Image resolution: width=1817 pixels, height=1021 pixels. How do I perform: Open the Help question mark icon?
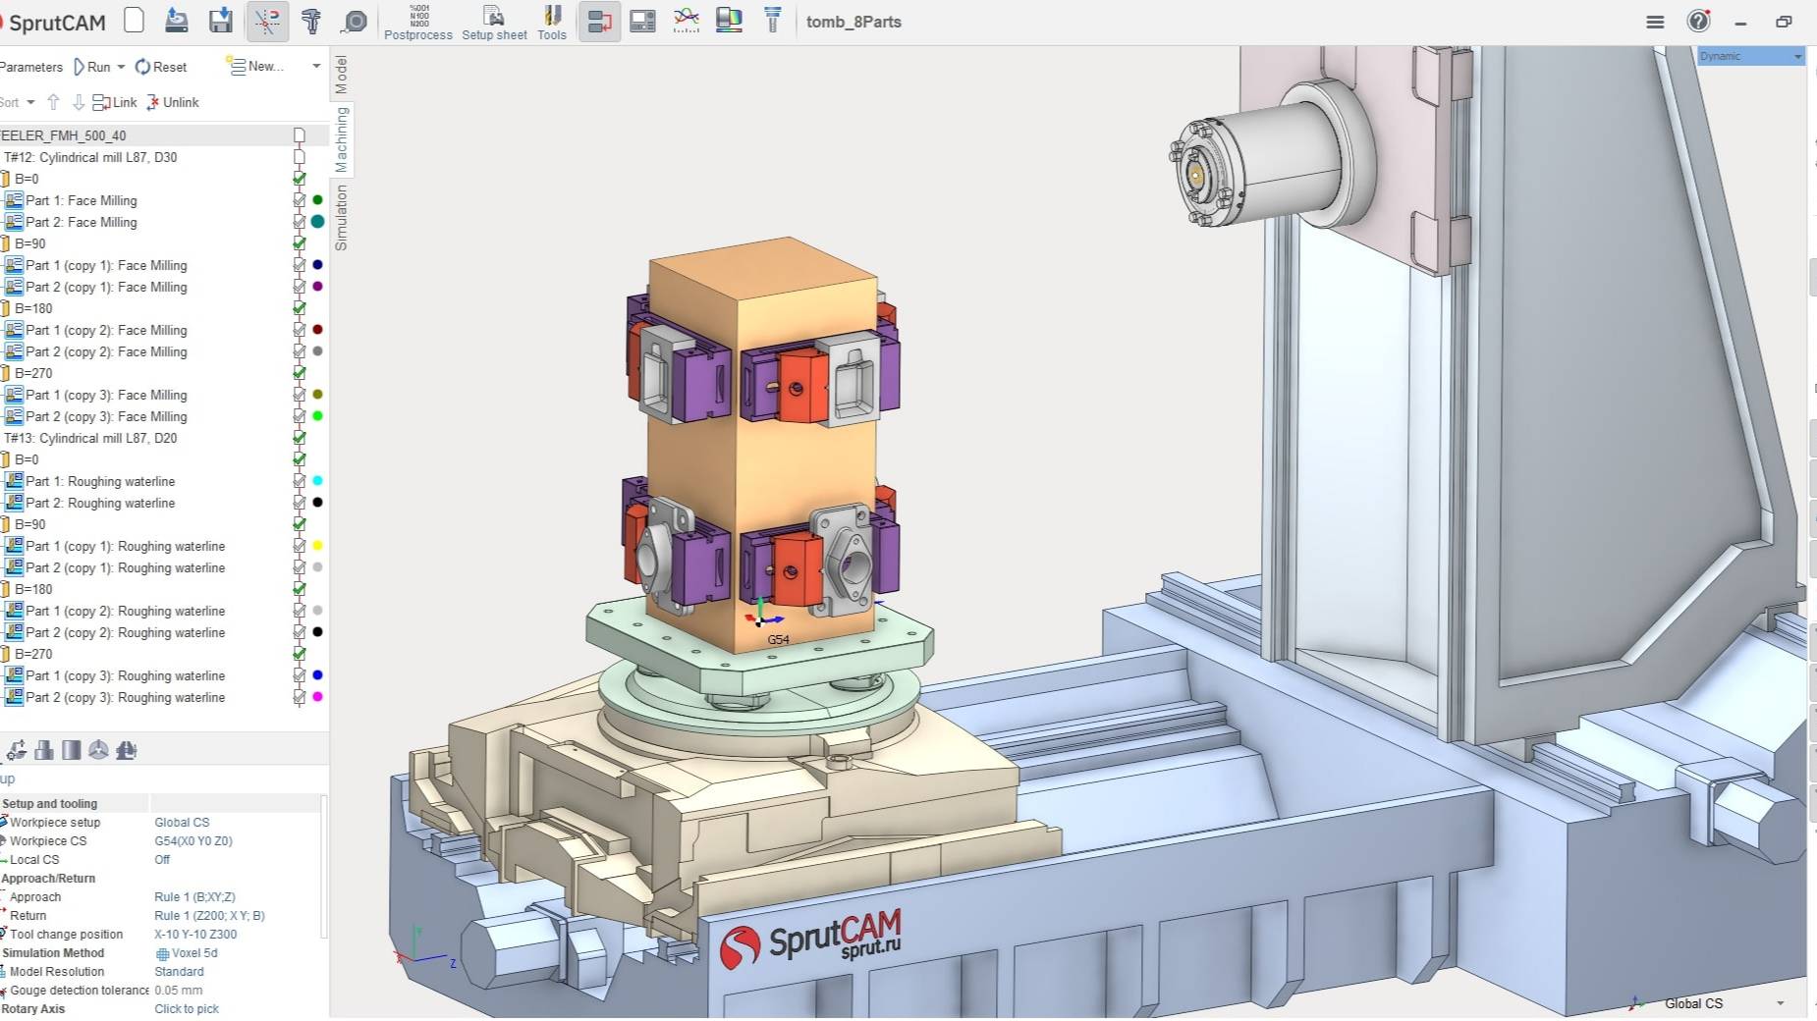[x=1698, y=21]
